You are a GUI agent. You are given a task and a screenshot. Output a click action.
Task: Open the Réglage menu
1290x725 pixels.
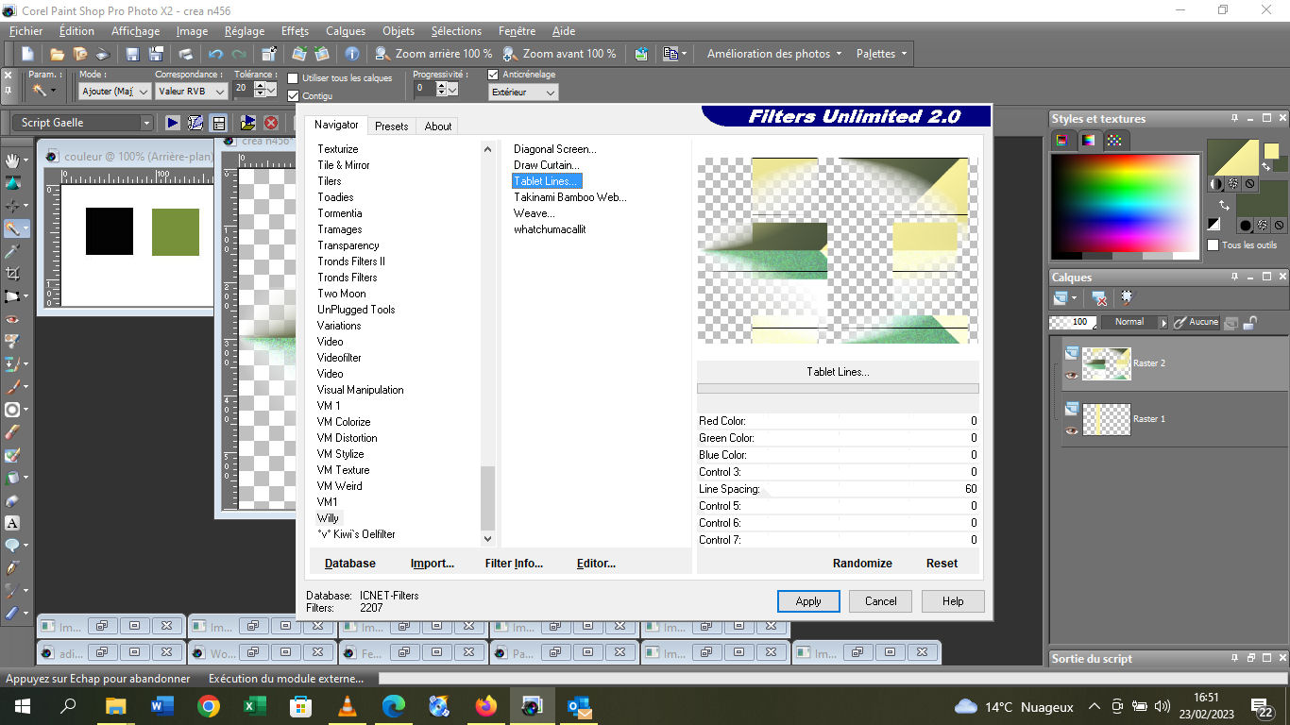click(245, 31)
